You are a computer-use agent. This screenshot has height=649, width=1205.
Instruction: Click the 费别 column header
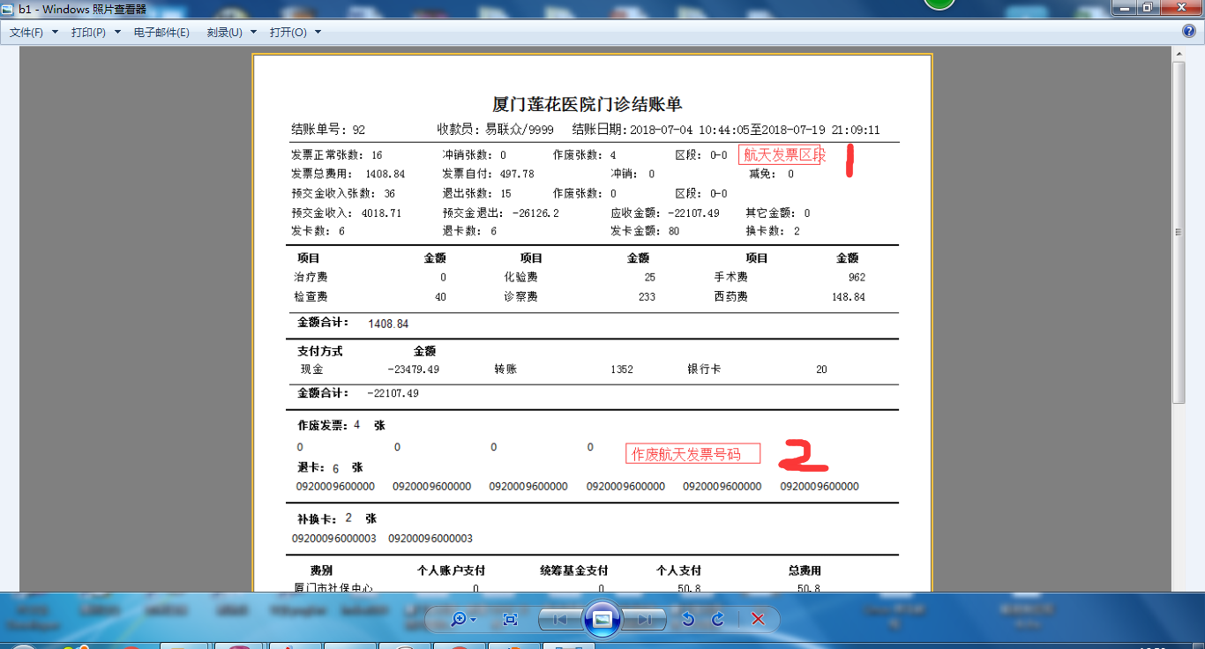coord(321,571)
